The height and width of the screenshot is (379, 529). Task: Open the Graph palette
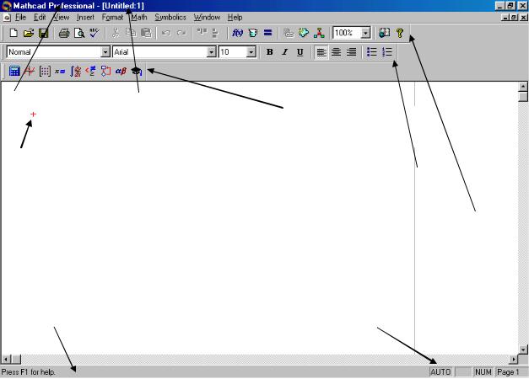[30, 71]
